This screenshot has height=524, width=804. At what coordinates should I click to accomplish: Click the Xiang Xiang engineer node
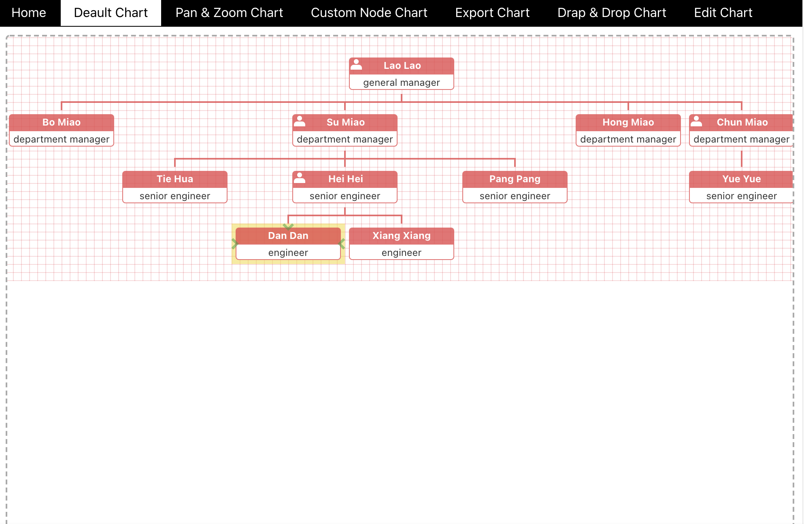point(401,244)
